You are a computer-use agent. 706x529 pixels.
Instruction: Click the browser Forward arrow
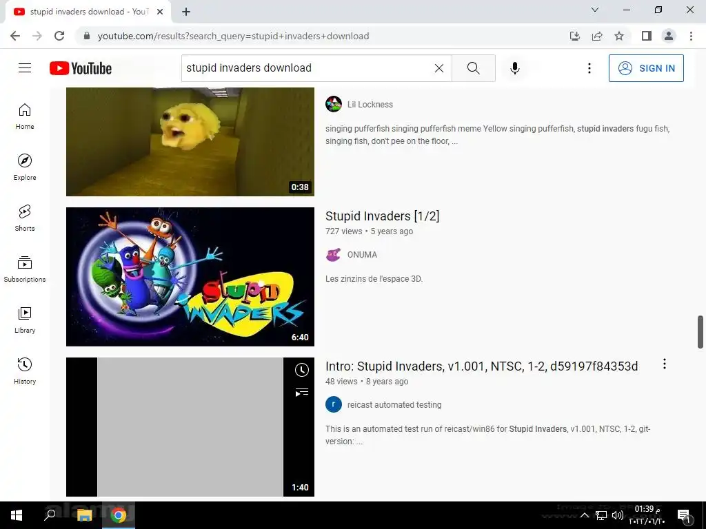[x=37, y=36]
